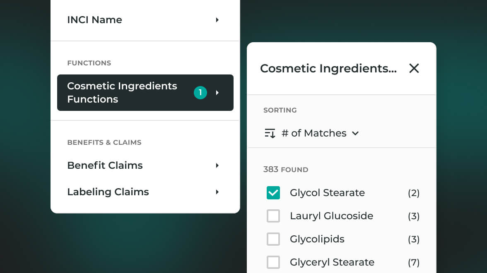Viewport: 487px width, 273px height.
Task: Open the Benefit Claims filter
Action: click(x=105, y=165)
